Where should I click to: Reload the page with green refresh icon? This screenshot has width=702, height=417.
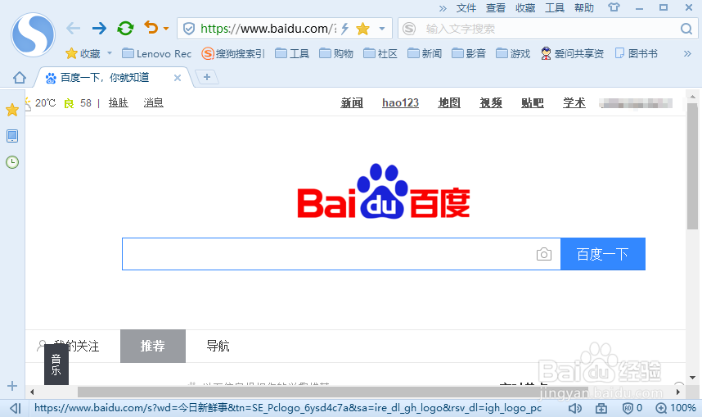(125, 29)
